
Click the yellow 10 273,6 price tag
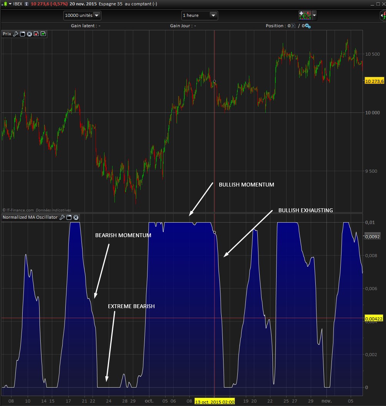pos(374,81)
